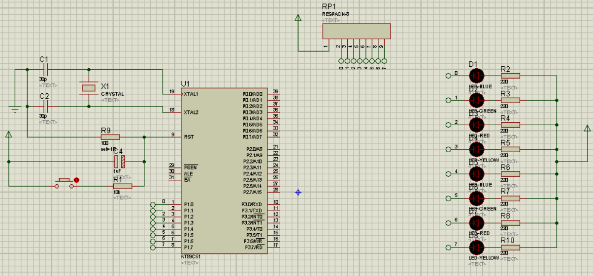This screenshot has height=276, width=593.
Task: Click the XTAL2 pin label
Action: click(x=191, y=112)
